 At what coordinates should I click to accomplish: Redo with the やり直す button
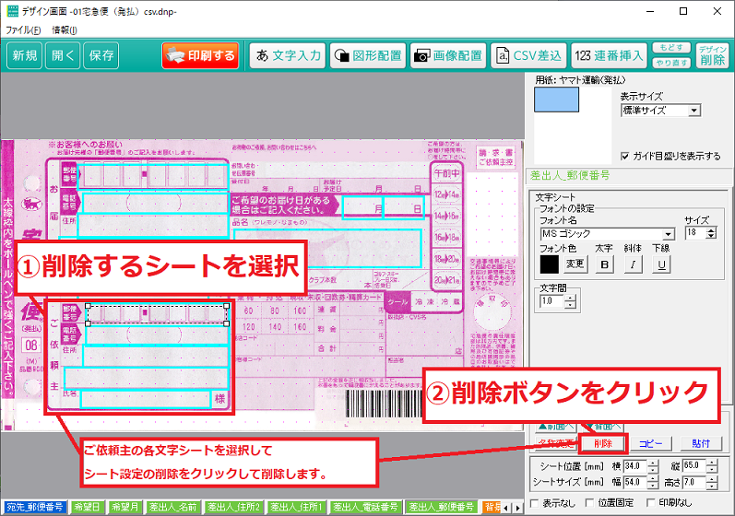pyautogui.click(x=671, y=63)
